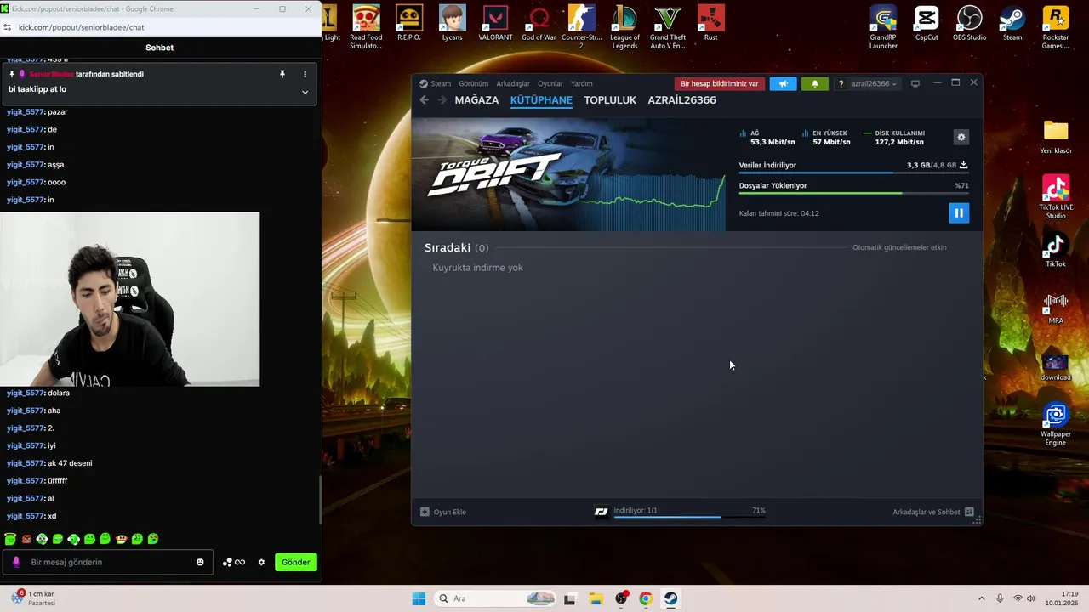
Task: Click the Sıradaki (0) heading
Action: tap(456, 247)
